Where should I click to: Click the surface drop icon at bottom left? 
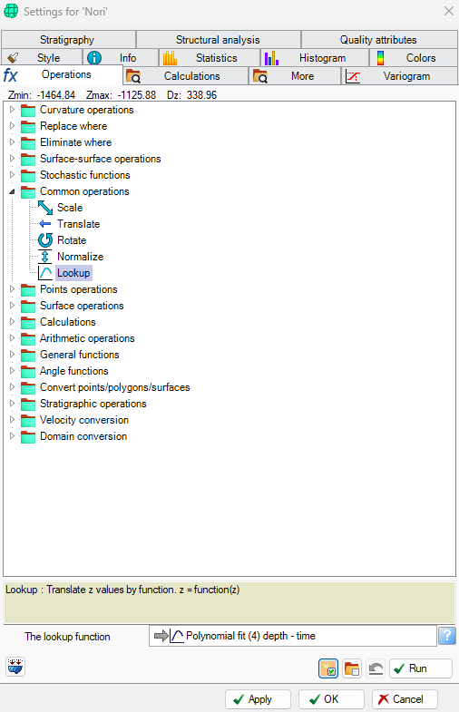[x=15, y=667]
